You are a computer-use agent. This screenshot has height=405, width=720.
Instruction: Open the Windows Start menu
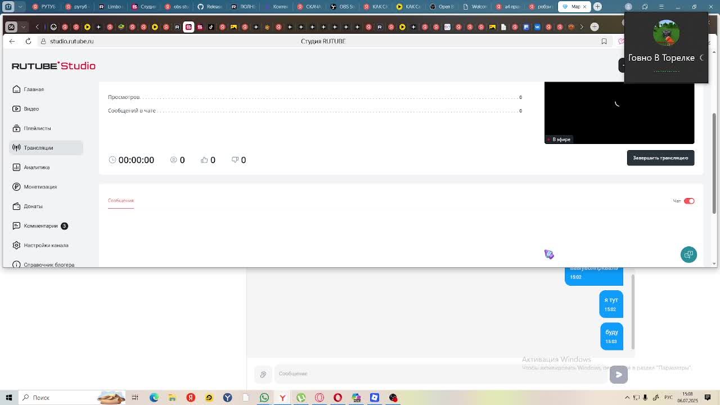coord(8,398)
